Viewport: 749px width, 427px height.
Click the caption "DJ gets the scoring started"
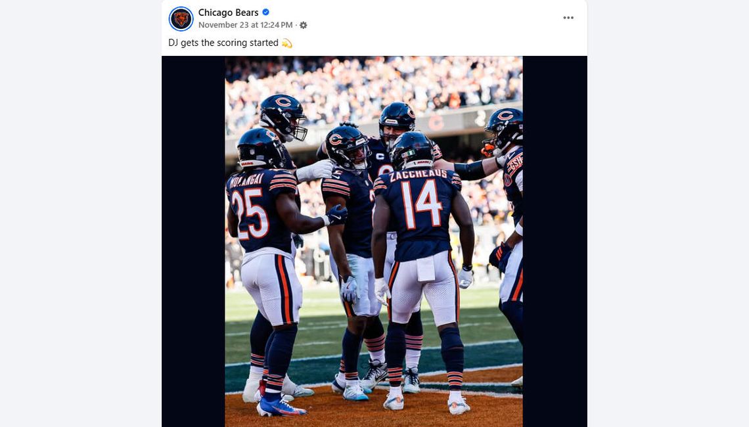(x=223, y=43)
